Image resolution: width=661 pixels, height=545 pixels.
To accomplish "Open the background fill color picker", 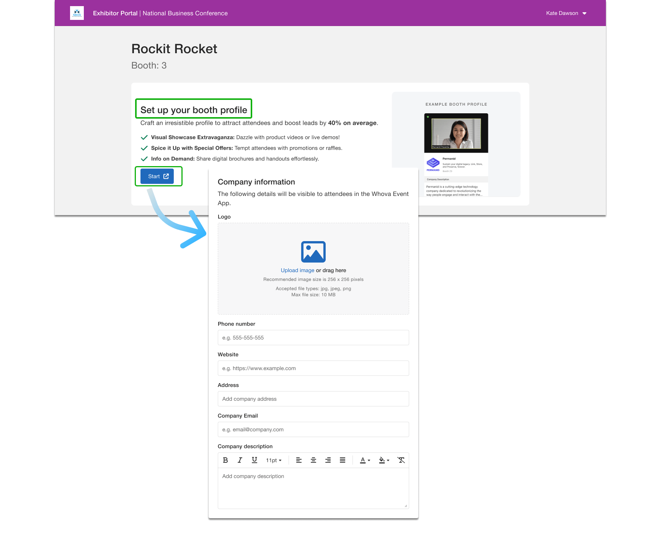I will [x=384, y=460].
